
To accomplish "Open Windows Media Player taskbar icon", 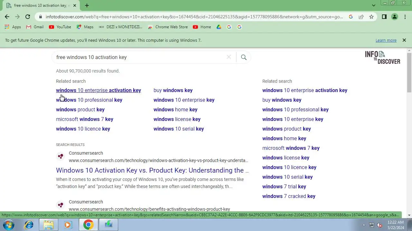I will pos(68,225).
